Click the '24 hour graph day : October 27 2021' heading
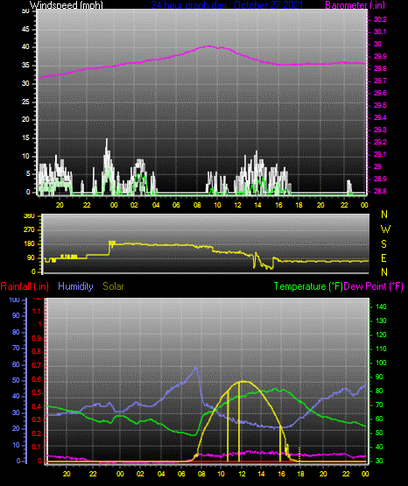Image resolution: width=408 pixels, height=486 pixels. tap(227, 5)
